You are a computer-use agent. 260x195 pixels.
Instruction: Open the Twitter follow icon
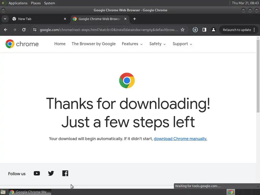51,173
